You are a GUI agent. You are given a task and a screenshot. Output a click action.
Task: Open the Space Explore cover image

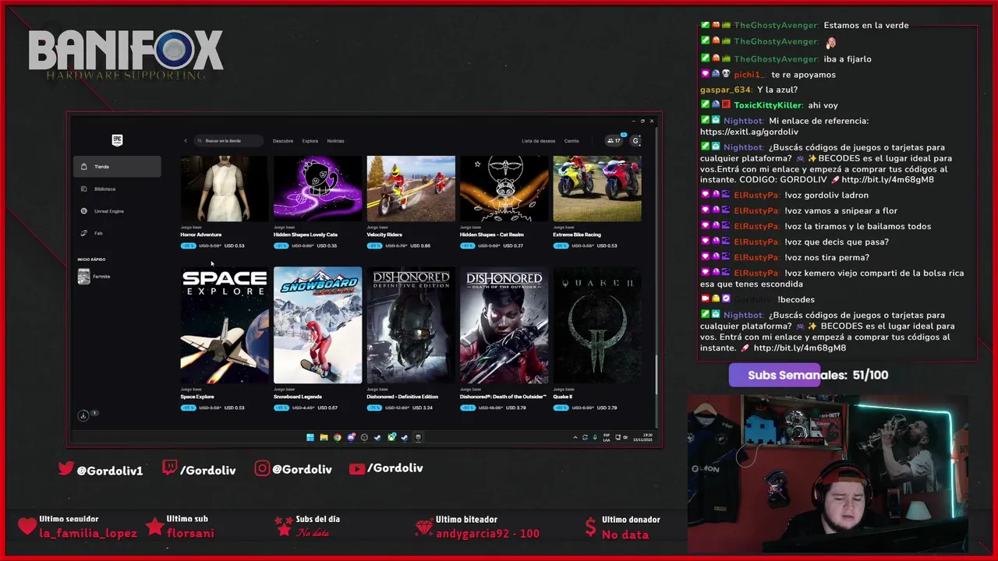pos(225,326)
